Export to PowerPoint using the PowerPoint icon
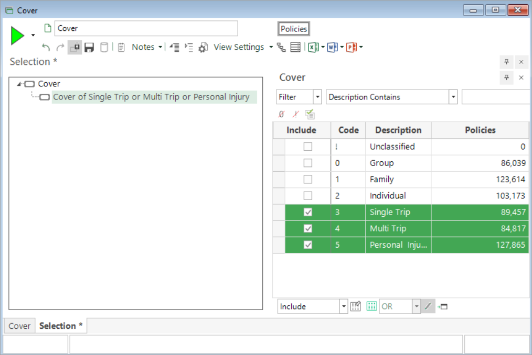532x355 pixels. tap(352, 48)
